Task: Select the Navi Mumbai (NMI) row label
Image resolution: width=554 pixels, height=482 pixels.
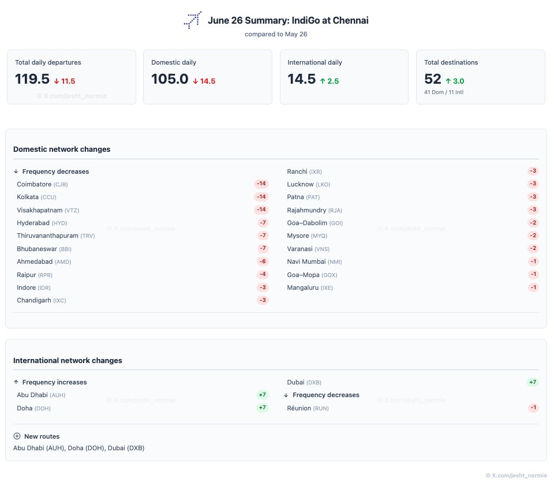Action: pyautogui.click(x=315, y=261)
